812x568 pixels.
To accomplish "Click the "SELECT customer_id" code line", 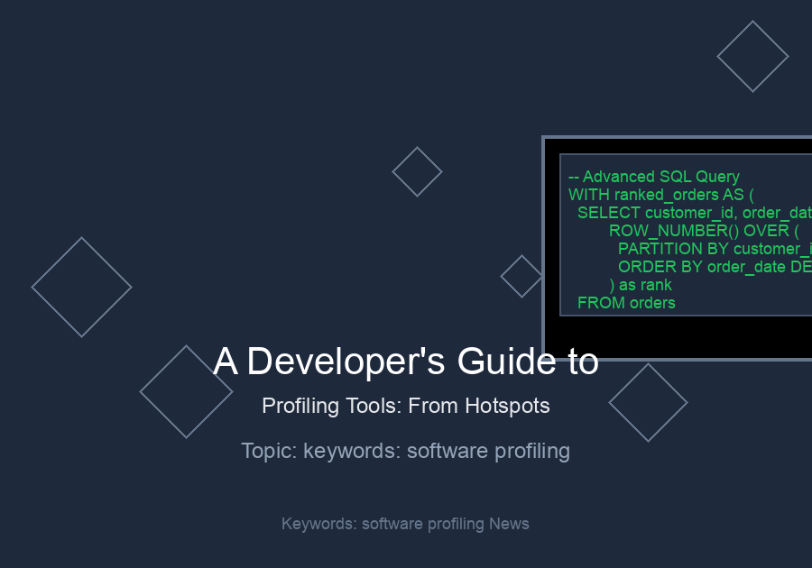I will tap(693, 213).
